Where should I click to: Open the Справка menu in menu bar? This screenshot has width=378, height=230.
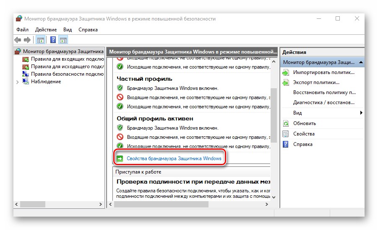[x=88, y=30]
